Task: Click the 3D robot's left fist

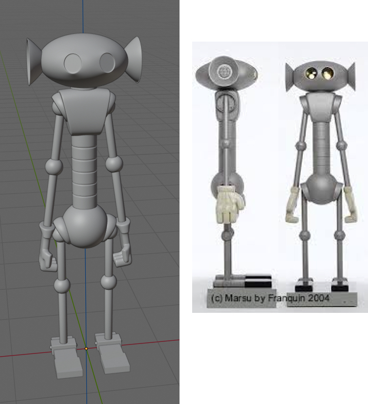Action: coord(48,258)
